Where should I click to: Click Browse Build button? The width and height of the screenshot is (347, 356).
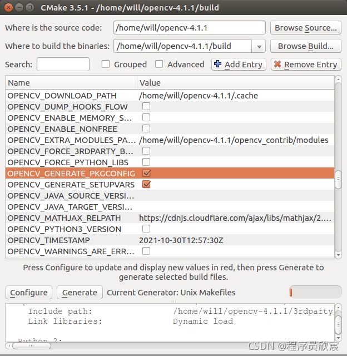305,46
